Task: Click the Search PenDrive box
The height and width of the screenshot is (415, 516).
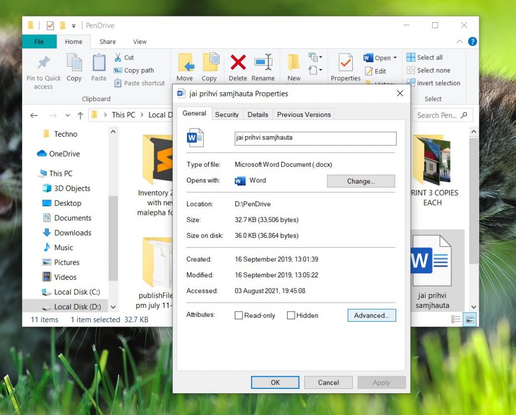Action: click(442, 115)
